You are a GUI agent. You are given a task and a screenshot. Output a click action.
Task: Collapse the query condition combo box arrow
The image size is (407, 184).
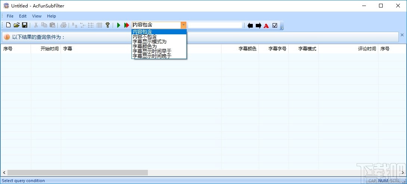183,25
